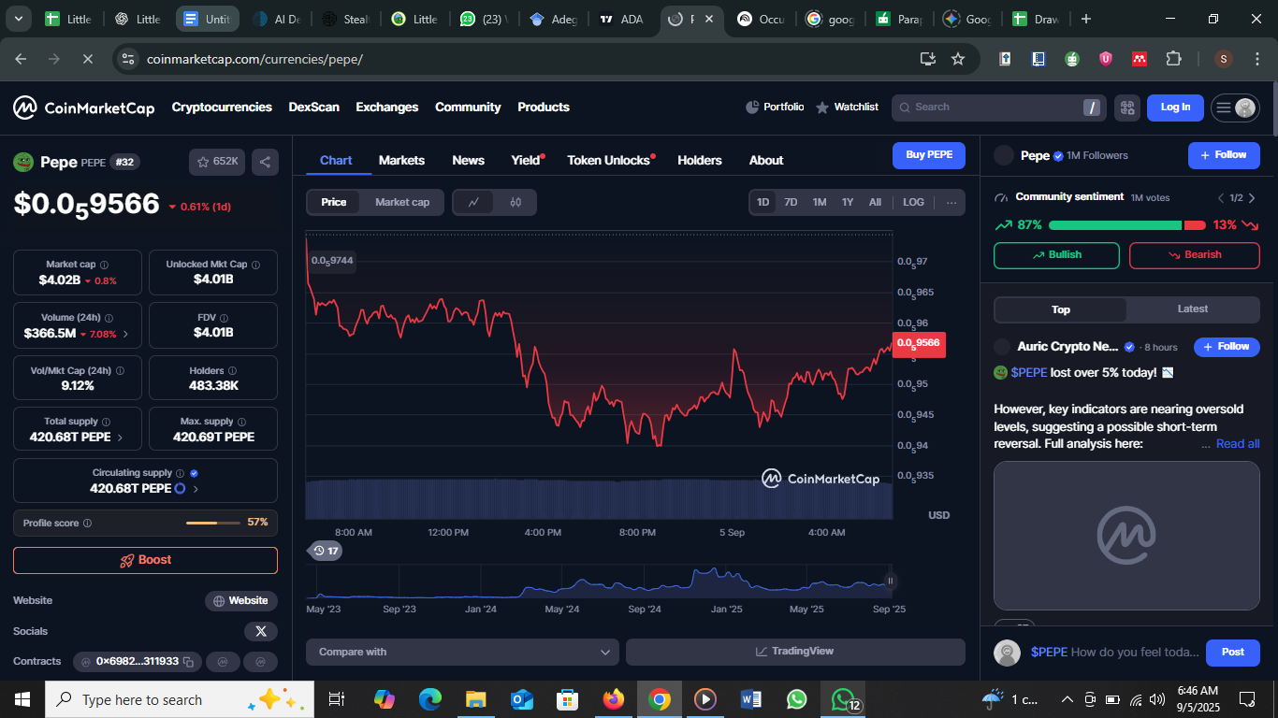Set chart range to 1Y
Viewport: 1278px width, 718px height.
pos(848,202)
